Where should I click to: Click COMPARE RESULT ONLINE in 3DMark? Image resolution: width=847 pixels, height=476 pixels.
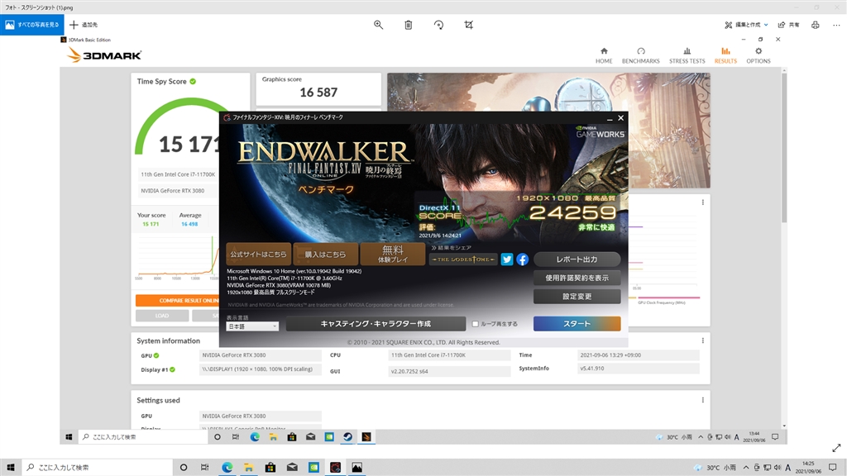tap(177, 301)
